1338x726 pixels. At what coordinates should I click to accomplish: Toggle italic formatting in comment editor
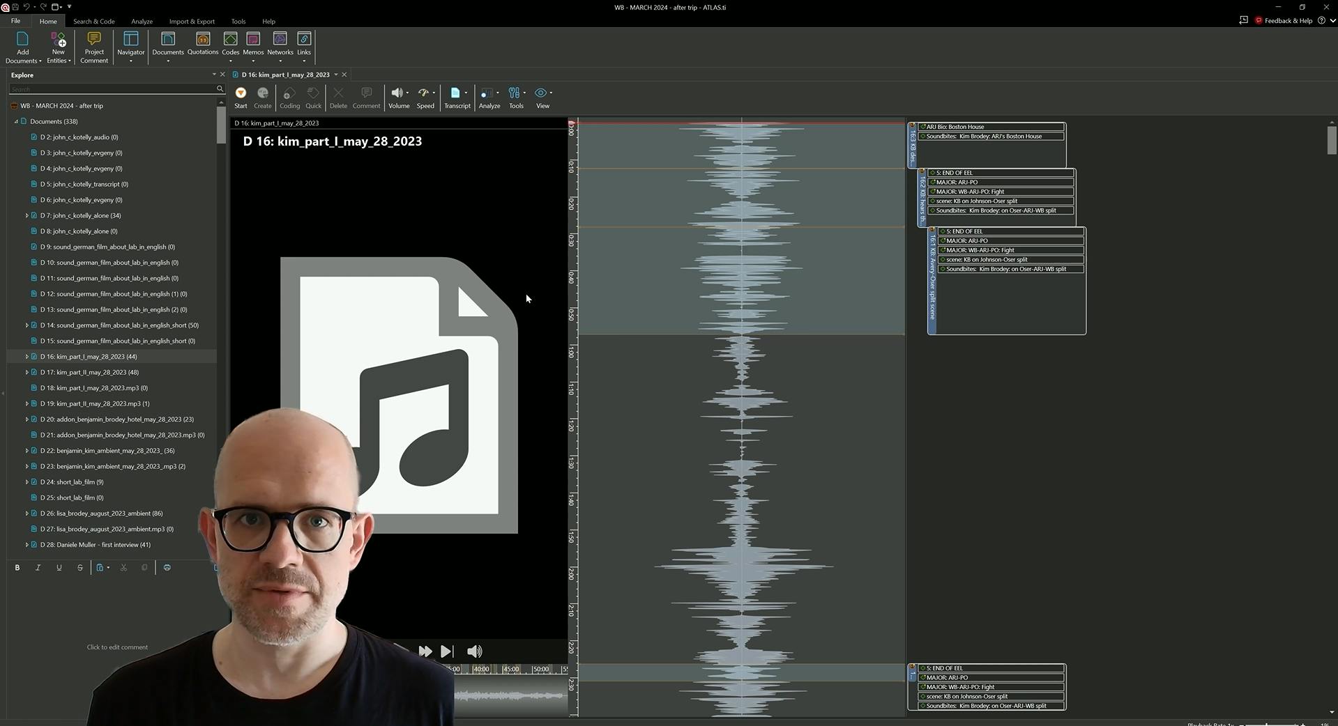38,568
